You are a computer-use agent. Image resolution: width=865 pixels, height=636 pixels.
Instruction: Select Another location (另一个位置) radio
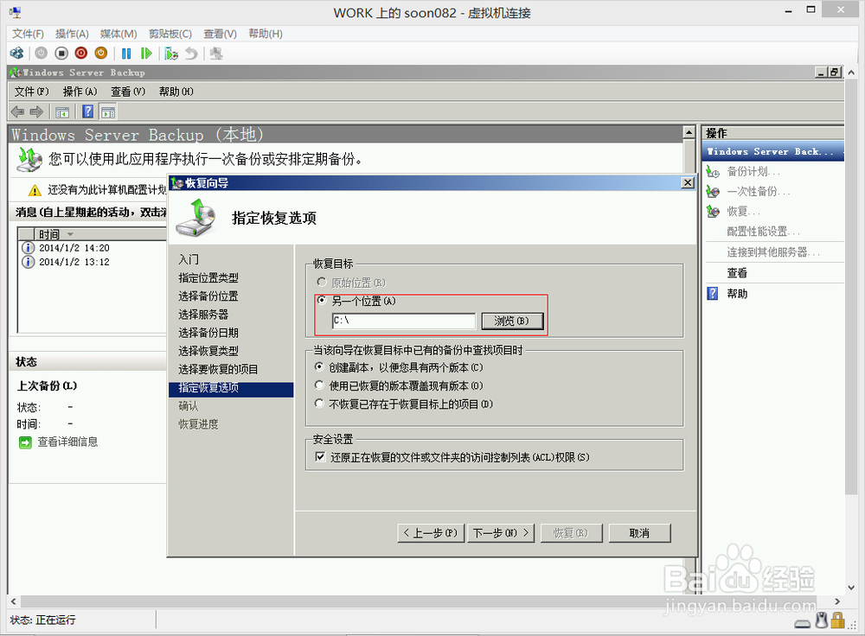(321, 301)
